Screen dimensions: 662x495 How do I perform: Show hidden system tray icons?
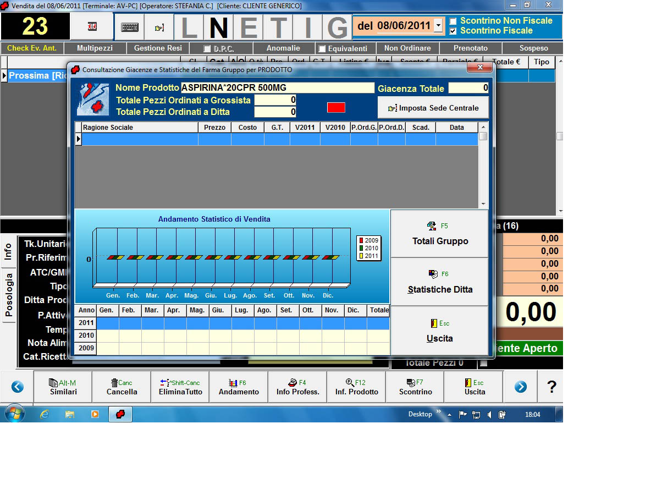coord(449,415)
